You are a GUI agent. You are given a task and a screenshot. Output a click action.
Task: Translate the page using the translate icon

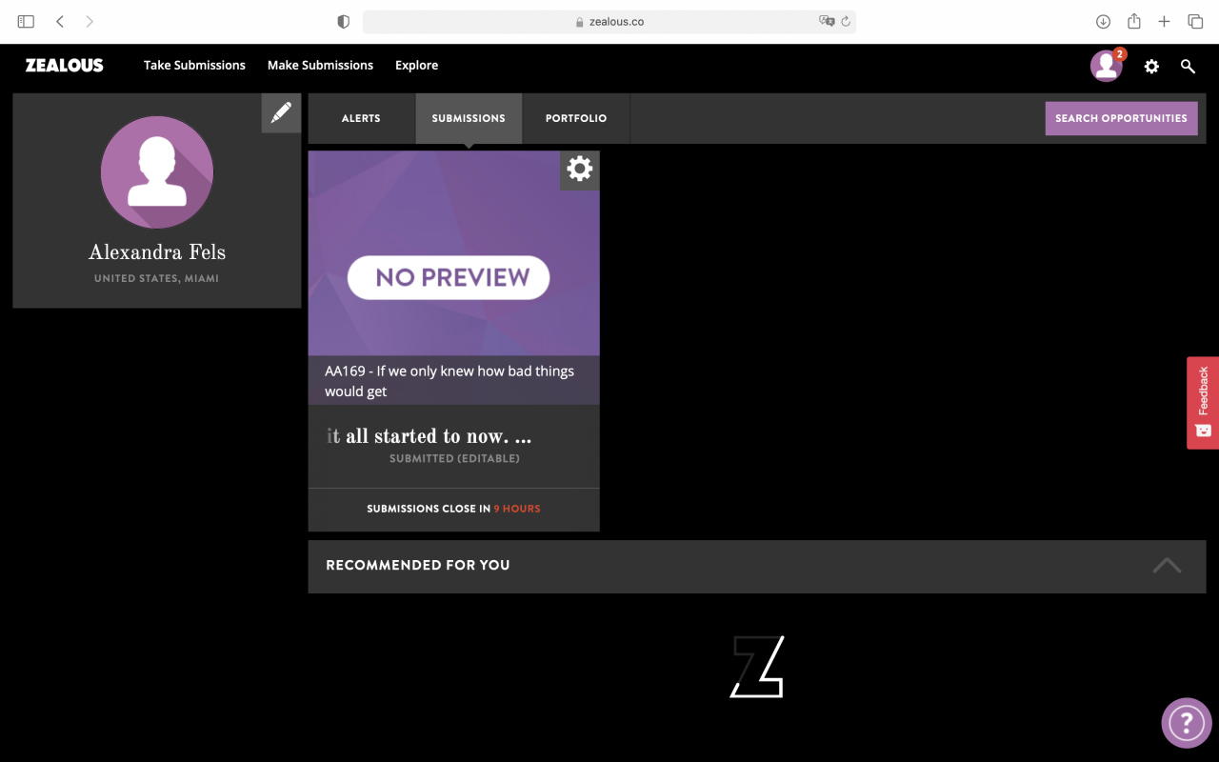tap(827, 21)
